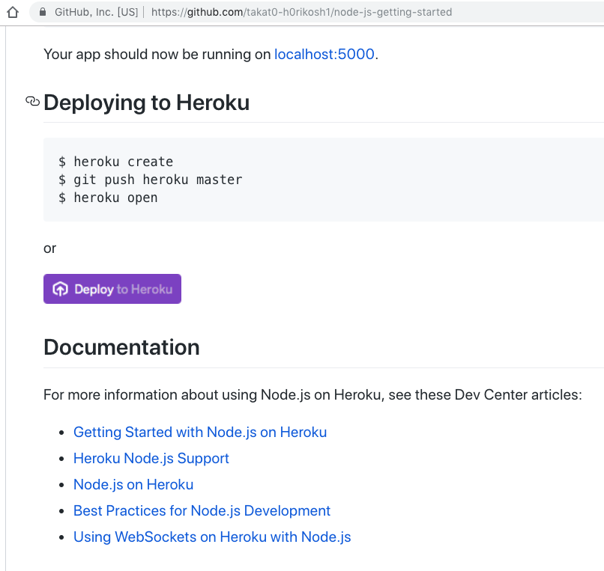Click the 'Your app should now be running' text
Screen dimensions: 604x571
211,54
